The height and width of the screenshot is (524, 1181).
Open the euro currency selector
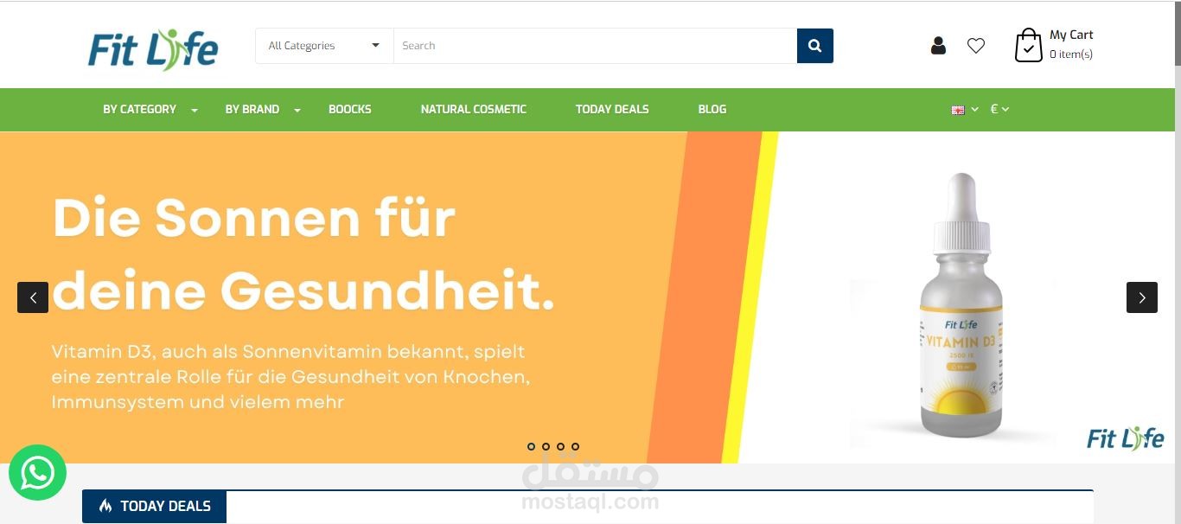click(999, 109)
